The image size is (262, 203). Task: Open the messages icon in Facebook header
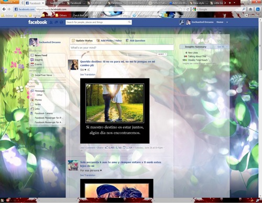coord(56,22)
